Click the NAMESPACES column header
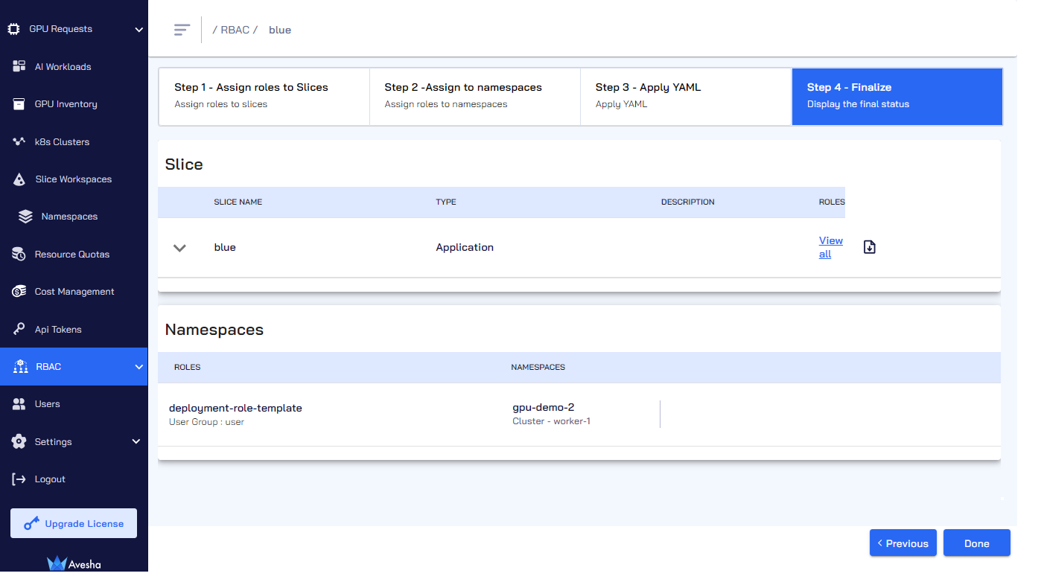This screenshot has width=1041, height=582. pyautogui.click(x=538, y=368)
